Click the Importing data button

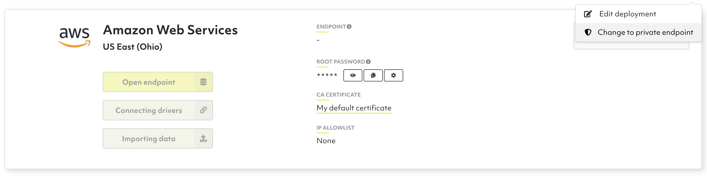tap(148, 138)
